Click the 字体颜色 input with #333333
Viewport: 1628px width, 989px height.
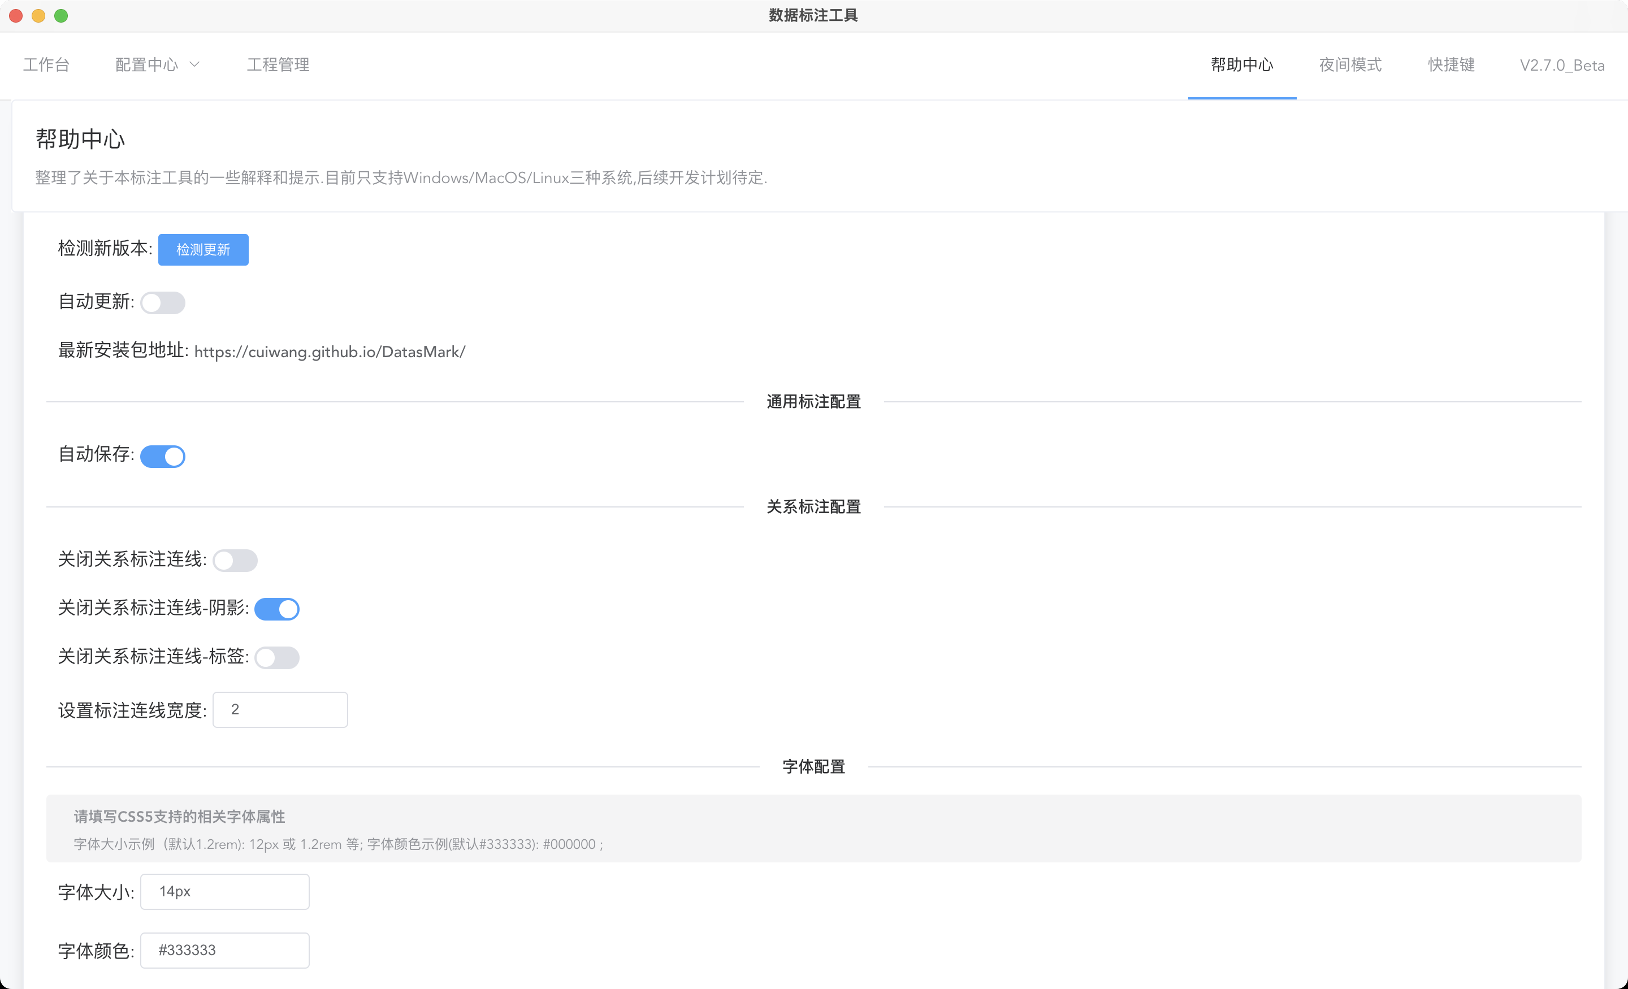224,951
